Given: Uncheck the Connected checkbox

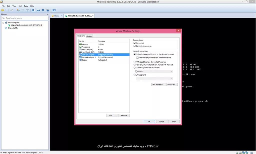Looking at the screenshot, I should 135,43.
